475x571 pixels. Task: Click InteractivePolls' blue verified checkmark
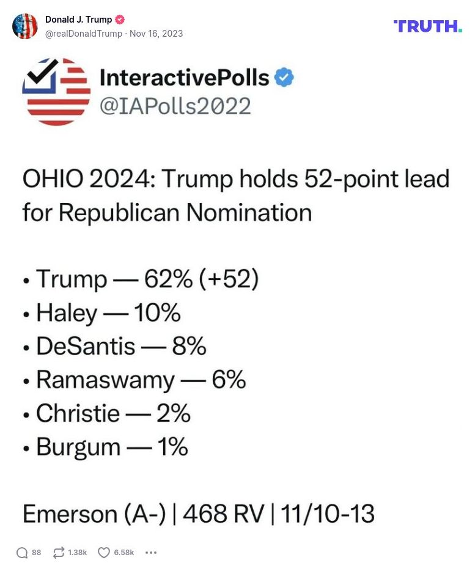click(283, 77)
